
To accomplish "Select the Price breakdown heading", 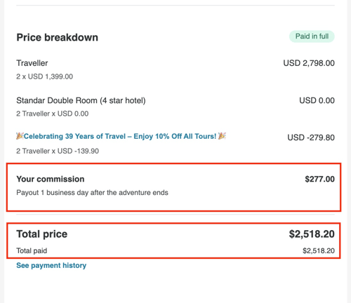I will [x=57, y=37].
